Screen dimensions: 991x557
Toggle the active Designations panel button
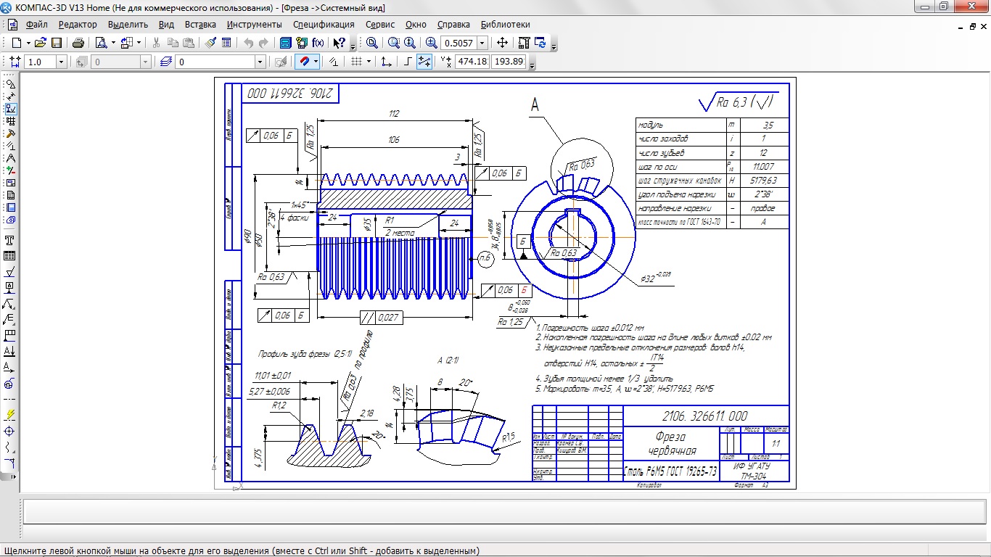[10, 108]
